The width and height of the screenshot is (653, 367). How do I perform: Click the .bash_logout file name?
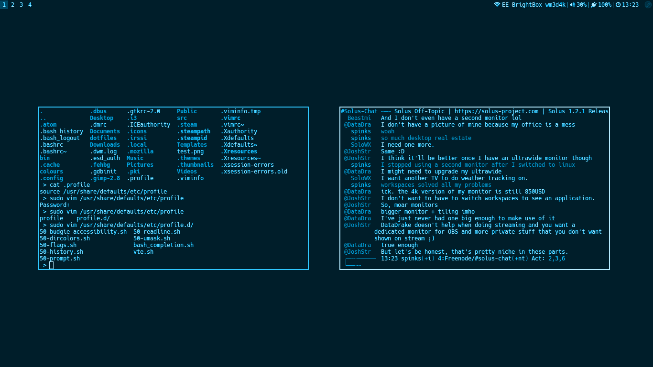tap(60, 138)
